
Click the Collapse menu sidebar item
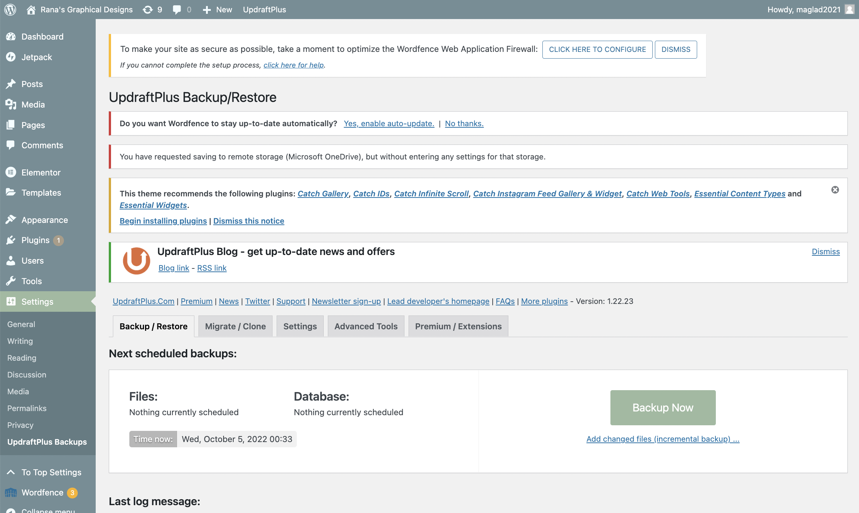coord(48,510)
